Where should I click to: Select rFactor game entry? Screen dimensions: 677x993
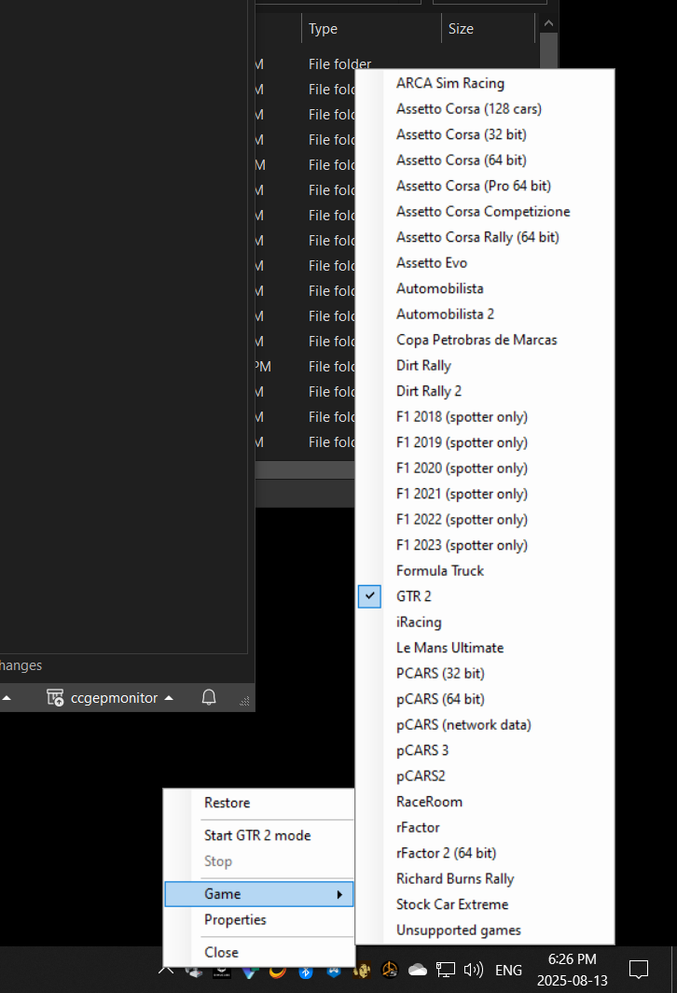coord(485,828)
